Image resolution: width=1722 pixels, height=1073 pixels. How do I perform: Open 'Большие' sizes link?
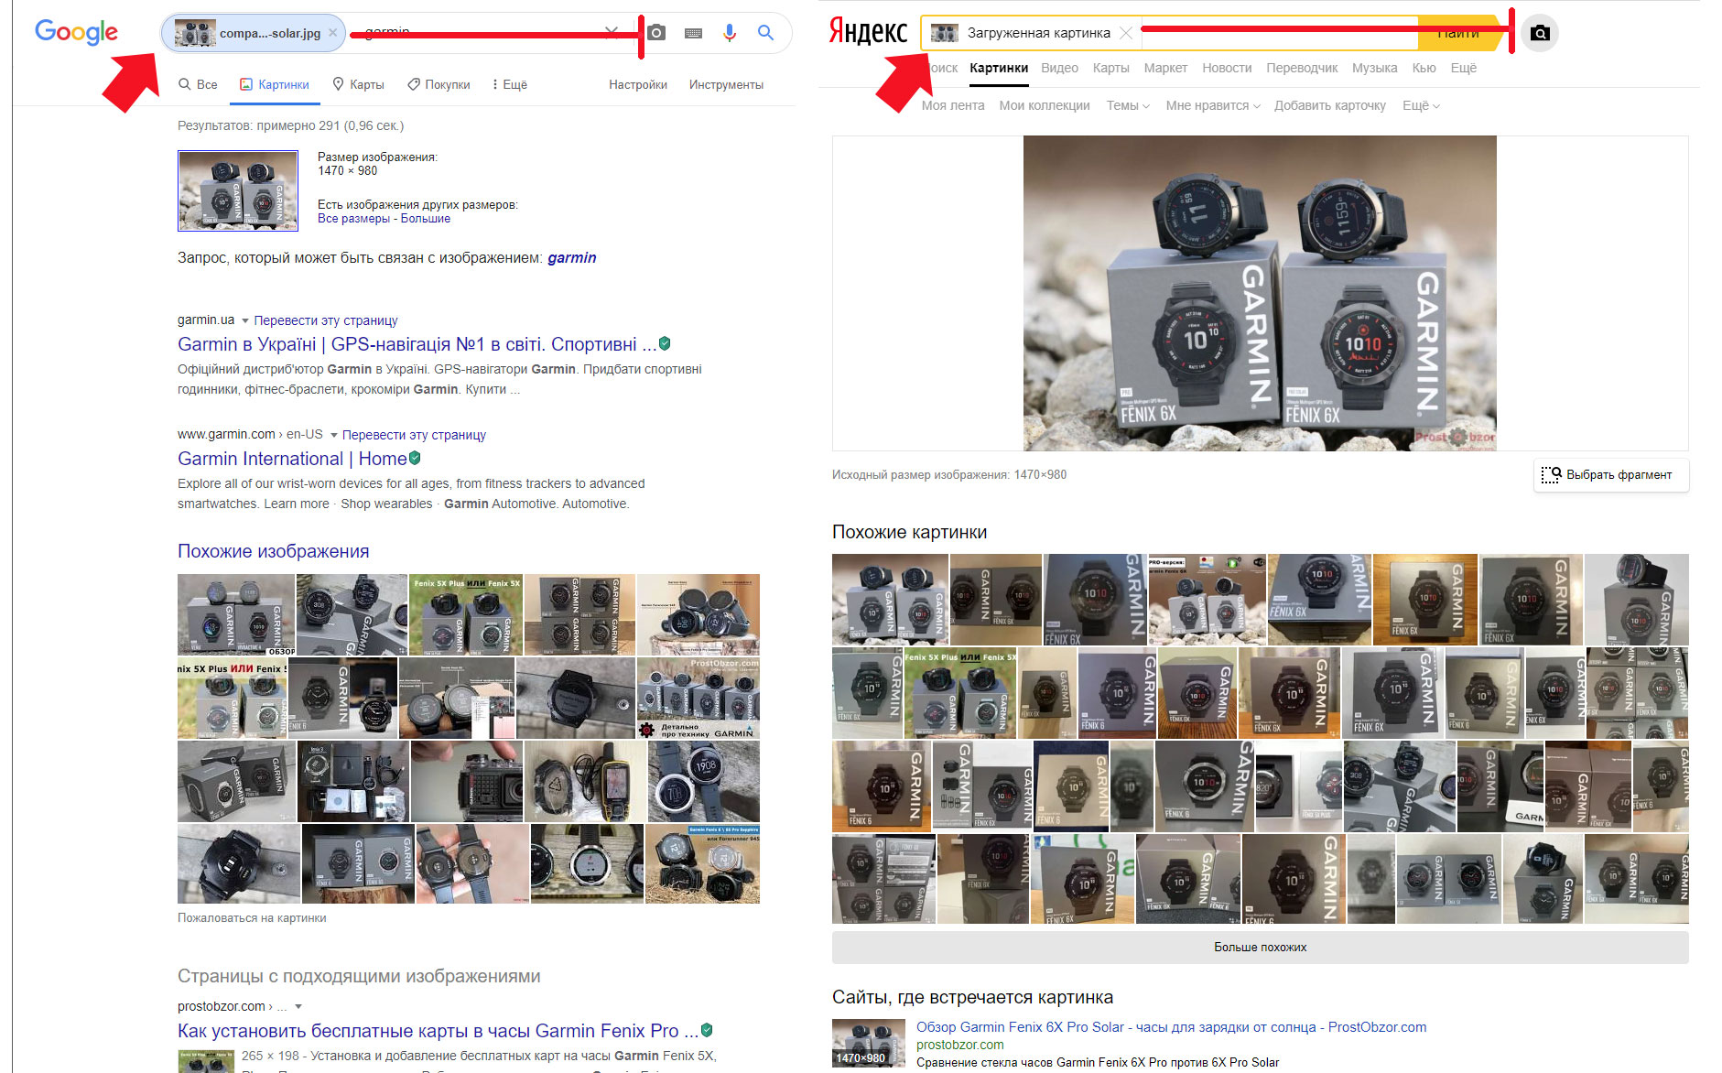coord(426,219)
